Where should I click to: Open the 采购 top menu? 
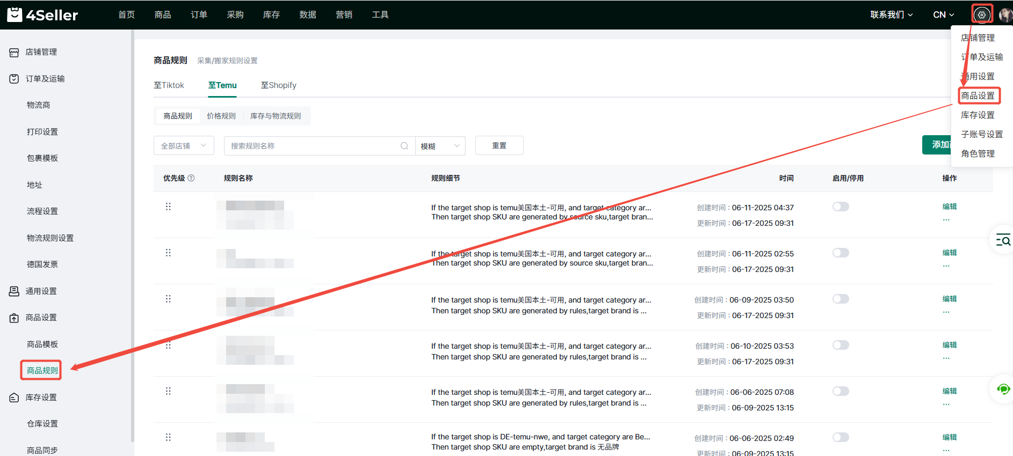[235, 15]
